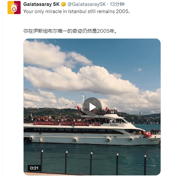The width and height of the screenshot is (175, 178).
Task: Open the Galatasaray SK display name
Action: point(41,4)
